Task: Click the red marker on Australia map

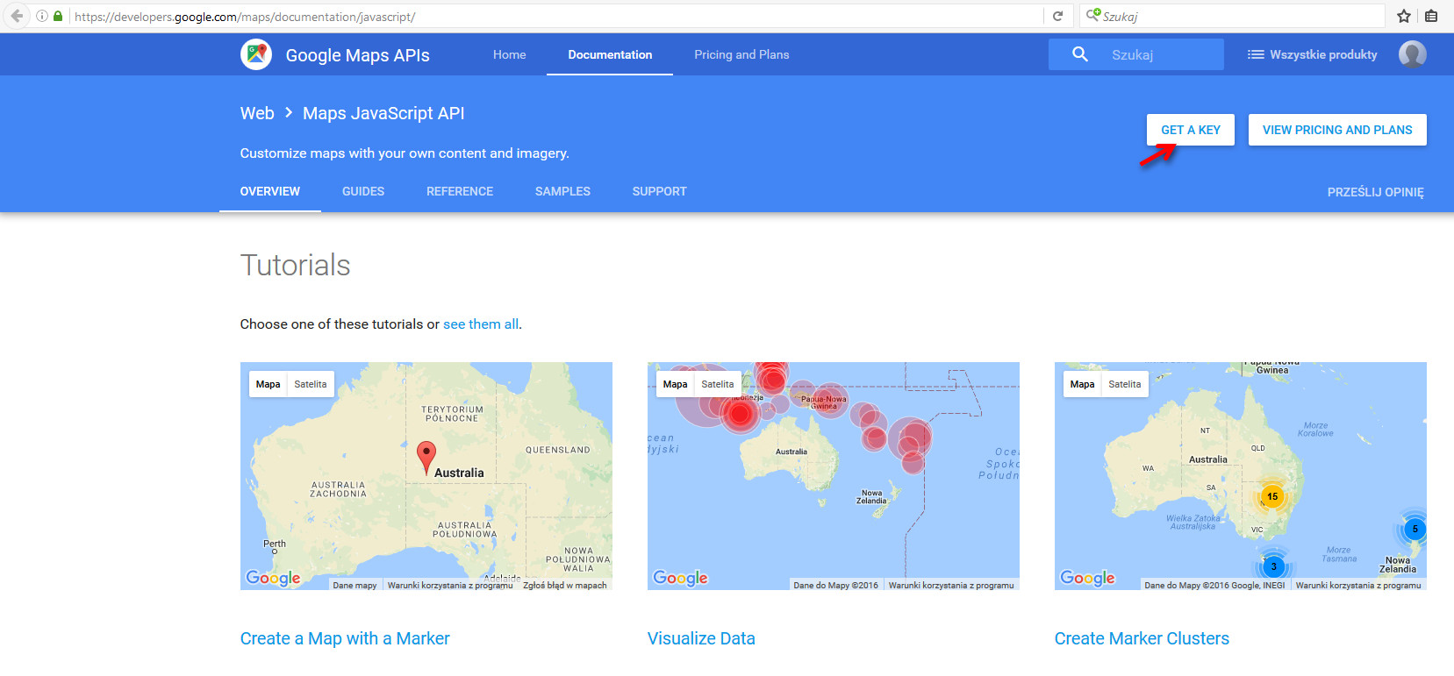Action: [x=426, y=459]
